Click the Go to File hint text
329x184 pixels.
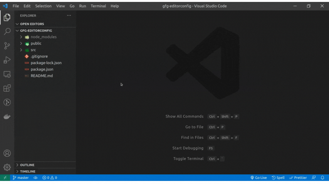point(194,127)
